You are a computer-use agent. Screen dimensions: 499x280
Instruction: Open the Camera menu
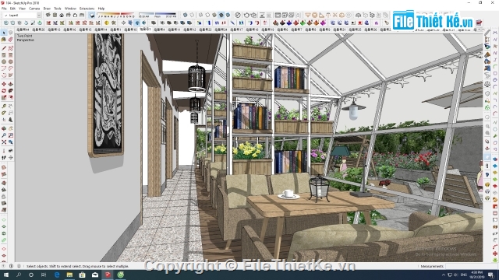coord(34,9)
